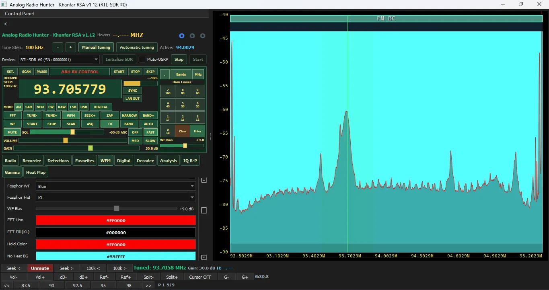
Task: Click keypad key 2 for 15 band
Action: tap(183, 118)
